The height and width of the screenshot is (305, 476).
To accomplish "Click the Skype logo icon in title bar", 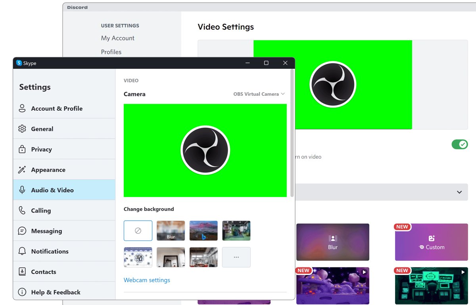I will [19, 63].
